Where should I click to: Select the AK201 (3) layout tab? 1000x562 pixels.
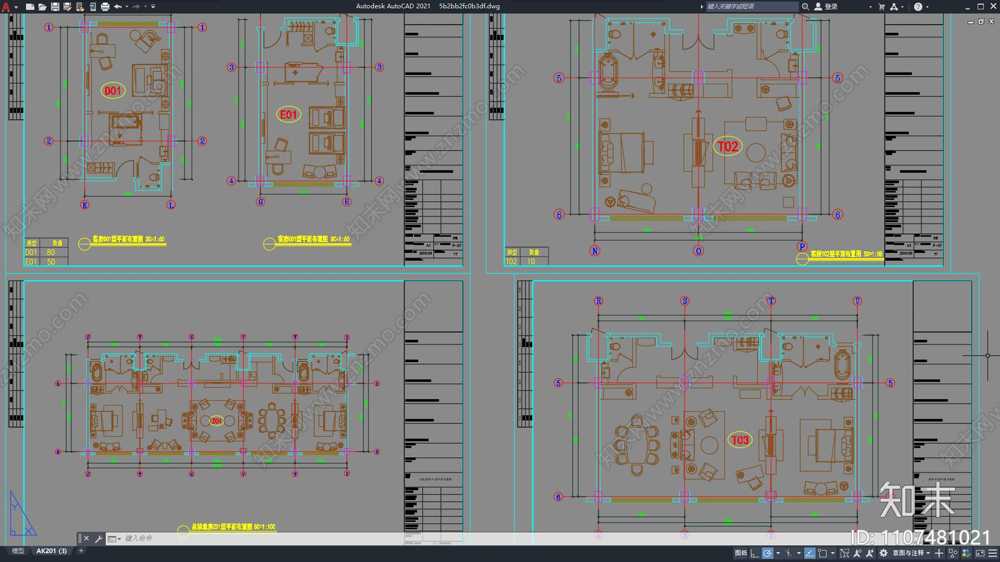[51, 551]
